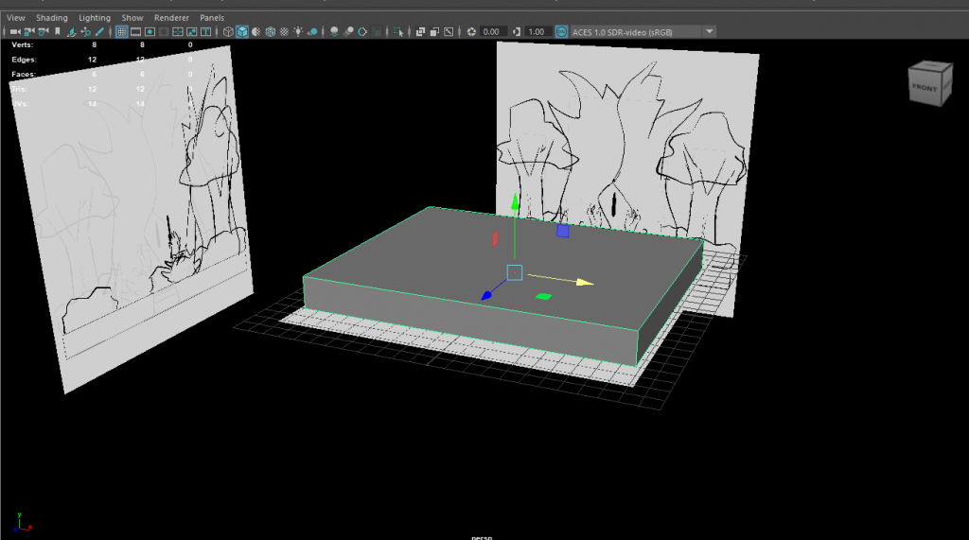969x540 pixels.
Task: Open the Renderer menu
Action: (171, 18)
